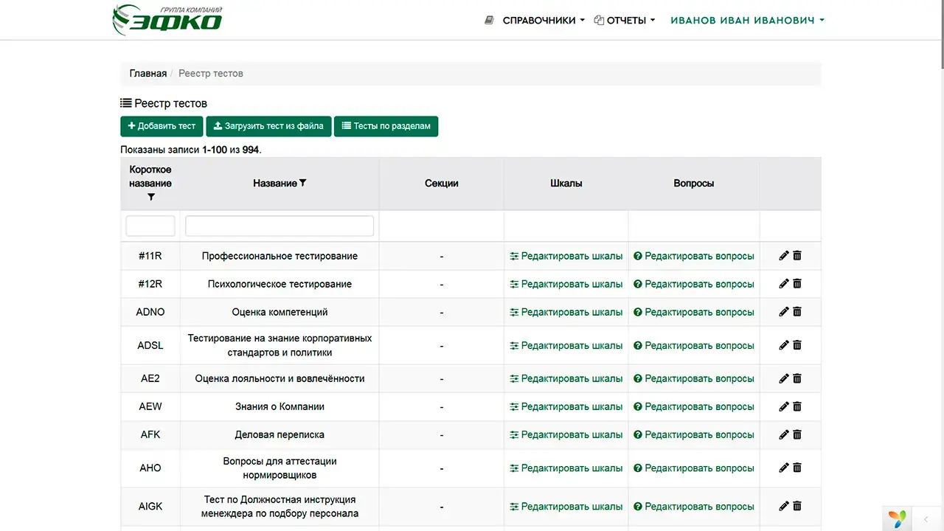Click the filter icon under Короткое название
This screenshot has width=944, height=531.
(x=150, y=197)
